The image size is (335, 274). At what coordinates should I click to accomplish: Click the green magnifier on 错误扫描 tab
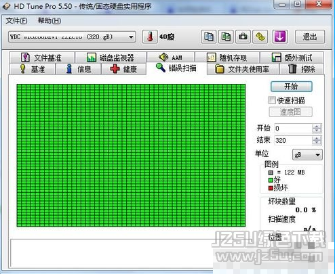(161, 68)
